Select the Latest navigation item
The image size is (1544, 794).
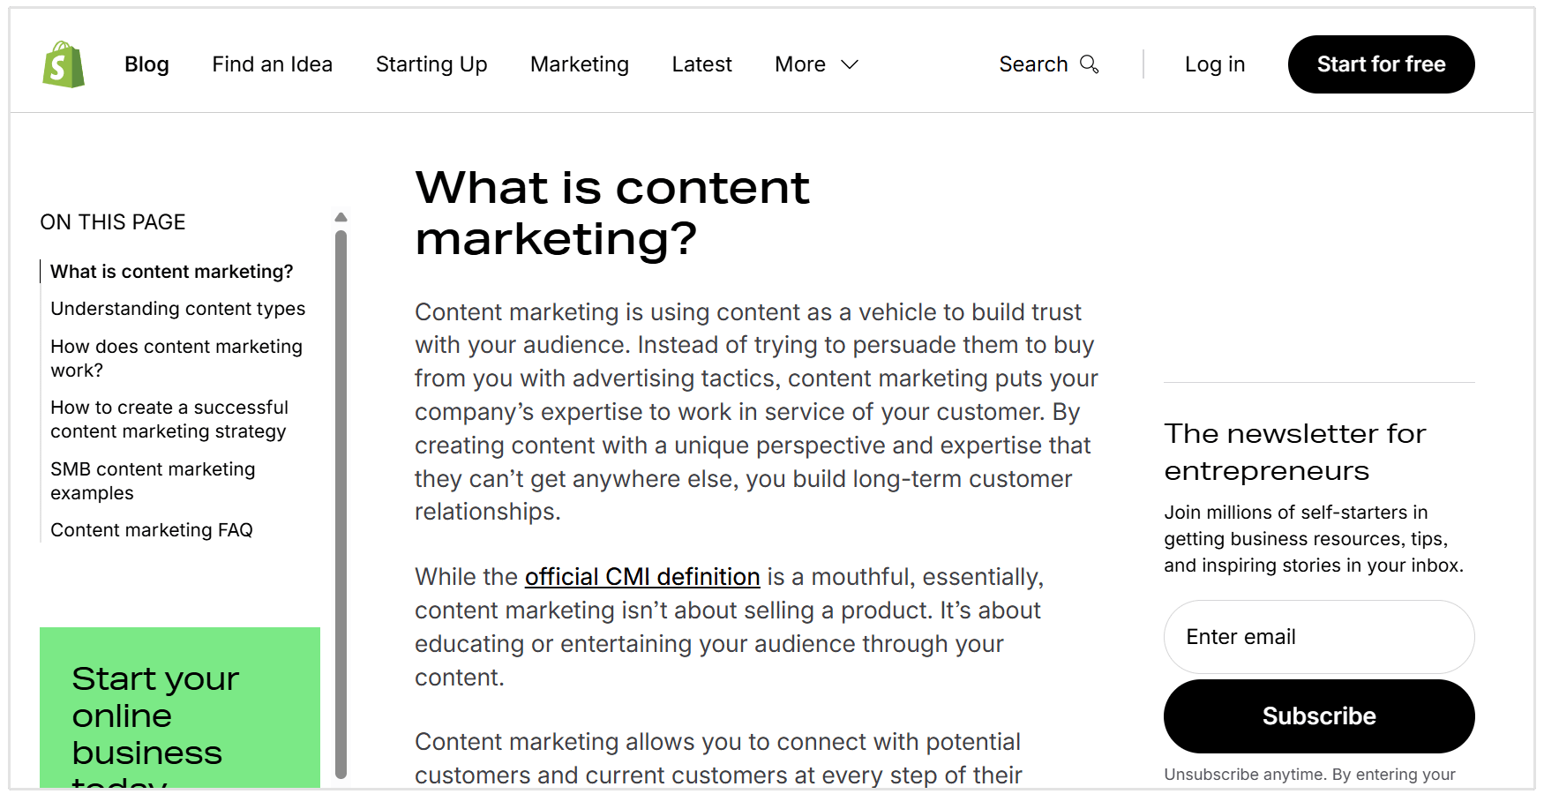(701, 64)
